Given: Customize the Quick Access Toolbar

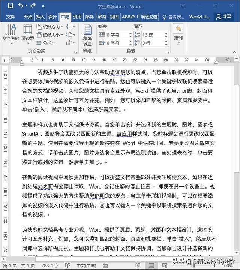Looking at the screenshot, I should click(x=43, y=6).
